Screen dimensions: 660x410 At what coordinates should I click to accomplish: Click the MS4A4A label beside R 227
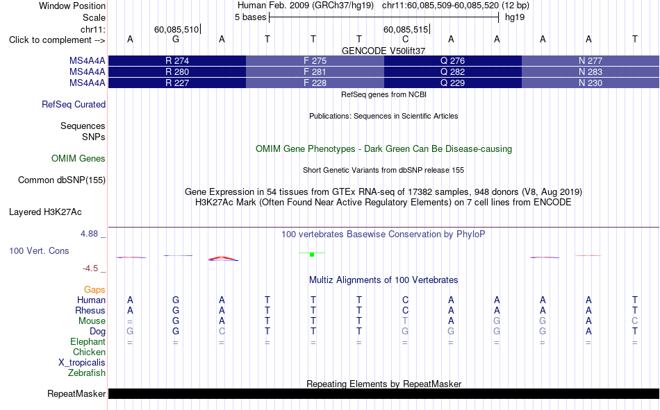click(x=87, y=83)
